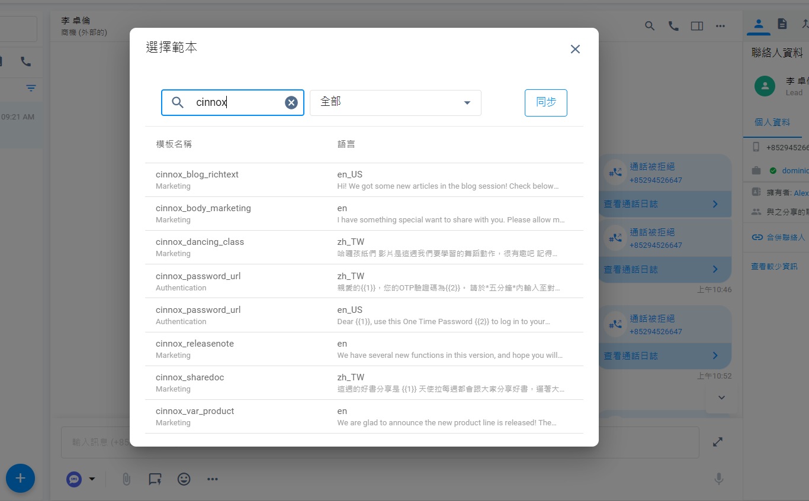Switch to the document notes tab icon

(782, 24)
